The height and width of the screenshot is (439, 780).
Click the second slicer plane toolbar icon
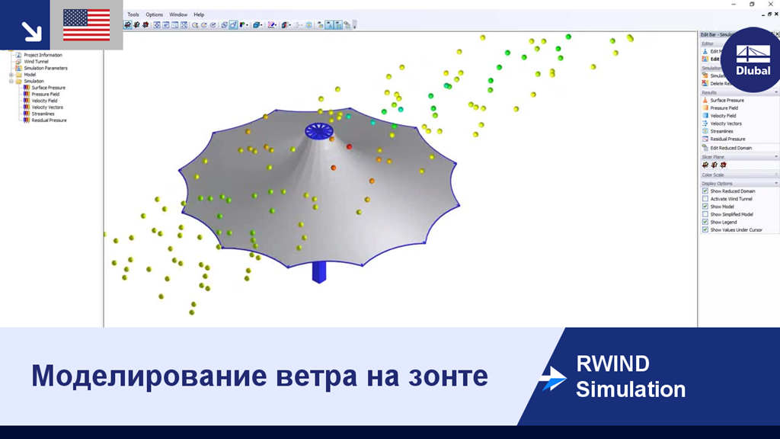click(137, 25)
